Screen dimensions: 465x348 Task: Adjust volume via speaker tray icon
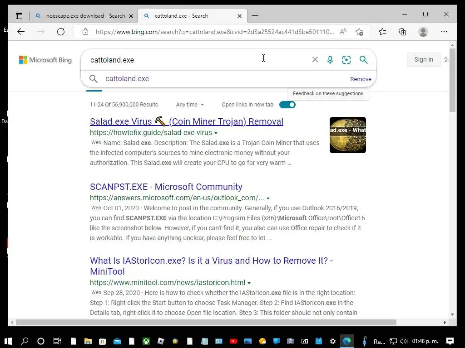coord(403,341)
